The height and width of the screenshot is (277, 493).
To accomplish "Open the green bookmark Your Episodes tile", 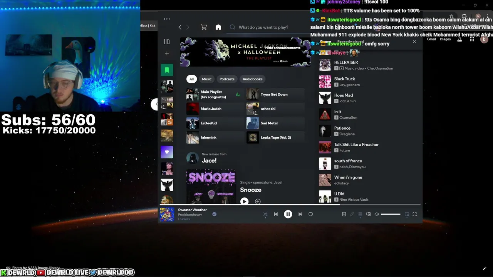I will [x=167, y=70].
